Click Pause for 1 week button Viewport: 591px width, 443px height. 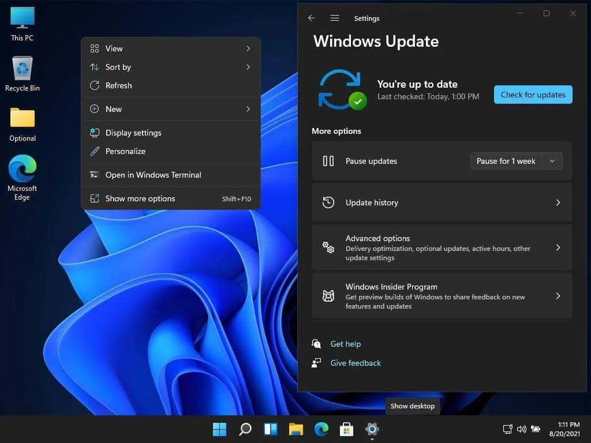click(506, 162)
